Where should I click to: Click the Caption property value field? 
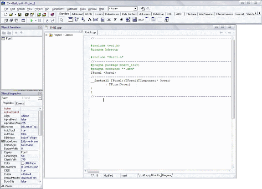30,152
